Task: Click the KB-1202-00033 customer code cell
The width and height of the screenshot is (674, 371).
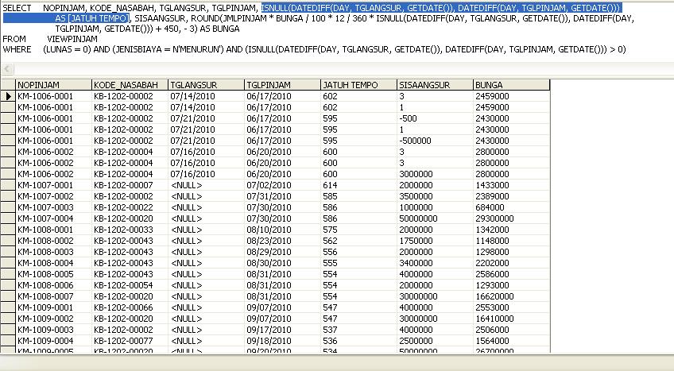Action: click(x=130, y=230)
